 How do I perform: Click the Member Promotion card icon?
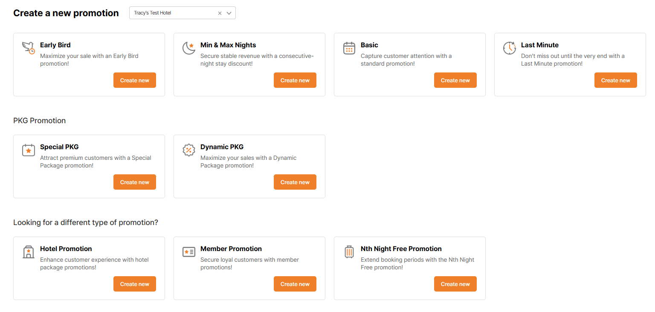(x=189, y=252)
